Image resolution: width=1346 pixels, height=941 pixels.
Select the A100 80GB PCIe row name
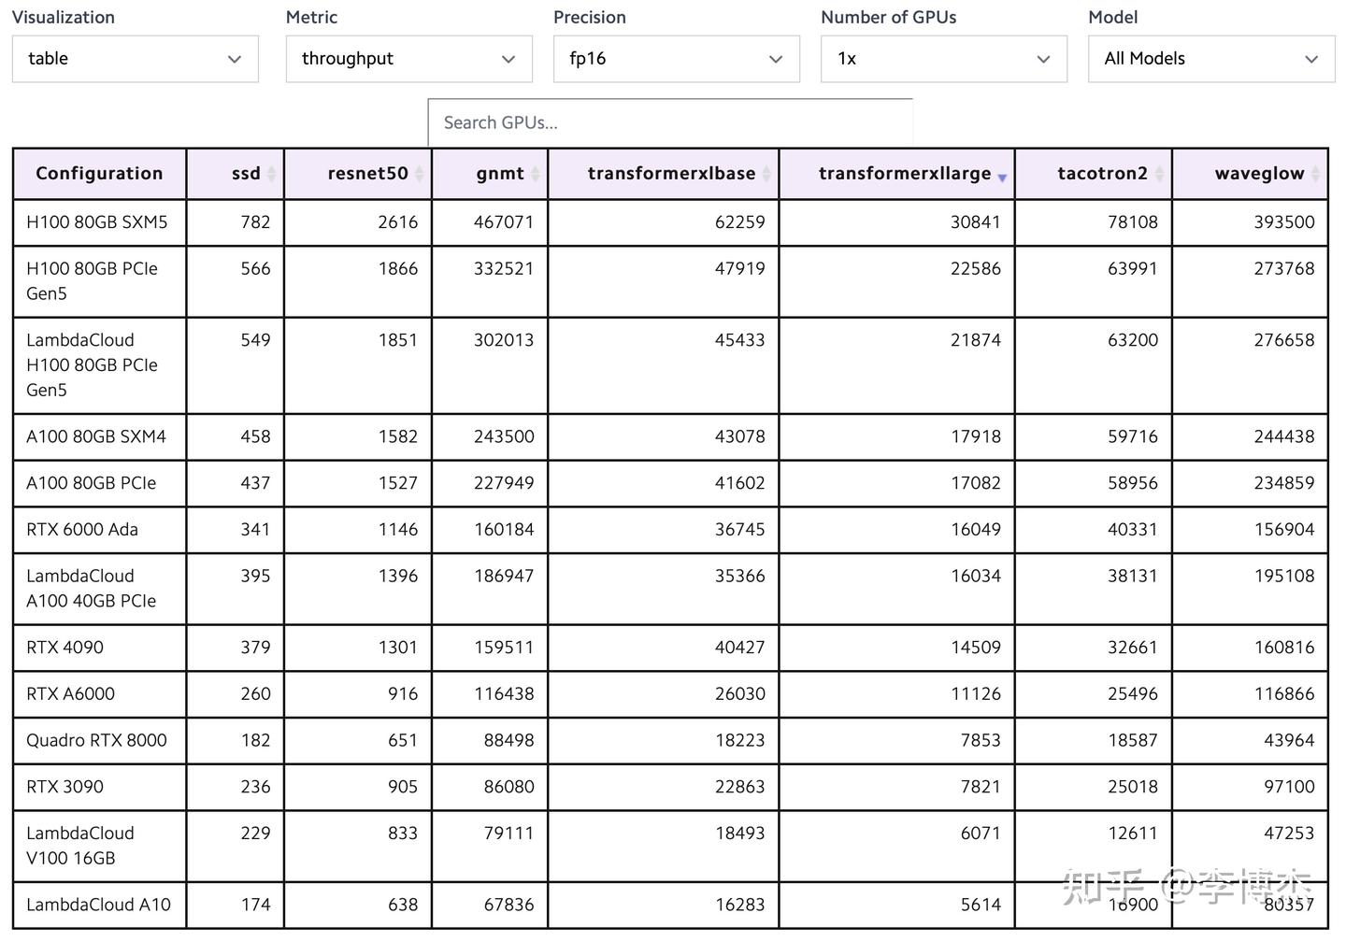tap(92, 483)
